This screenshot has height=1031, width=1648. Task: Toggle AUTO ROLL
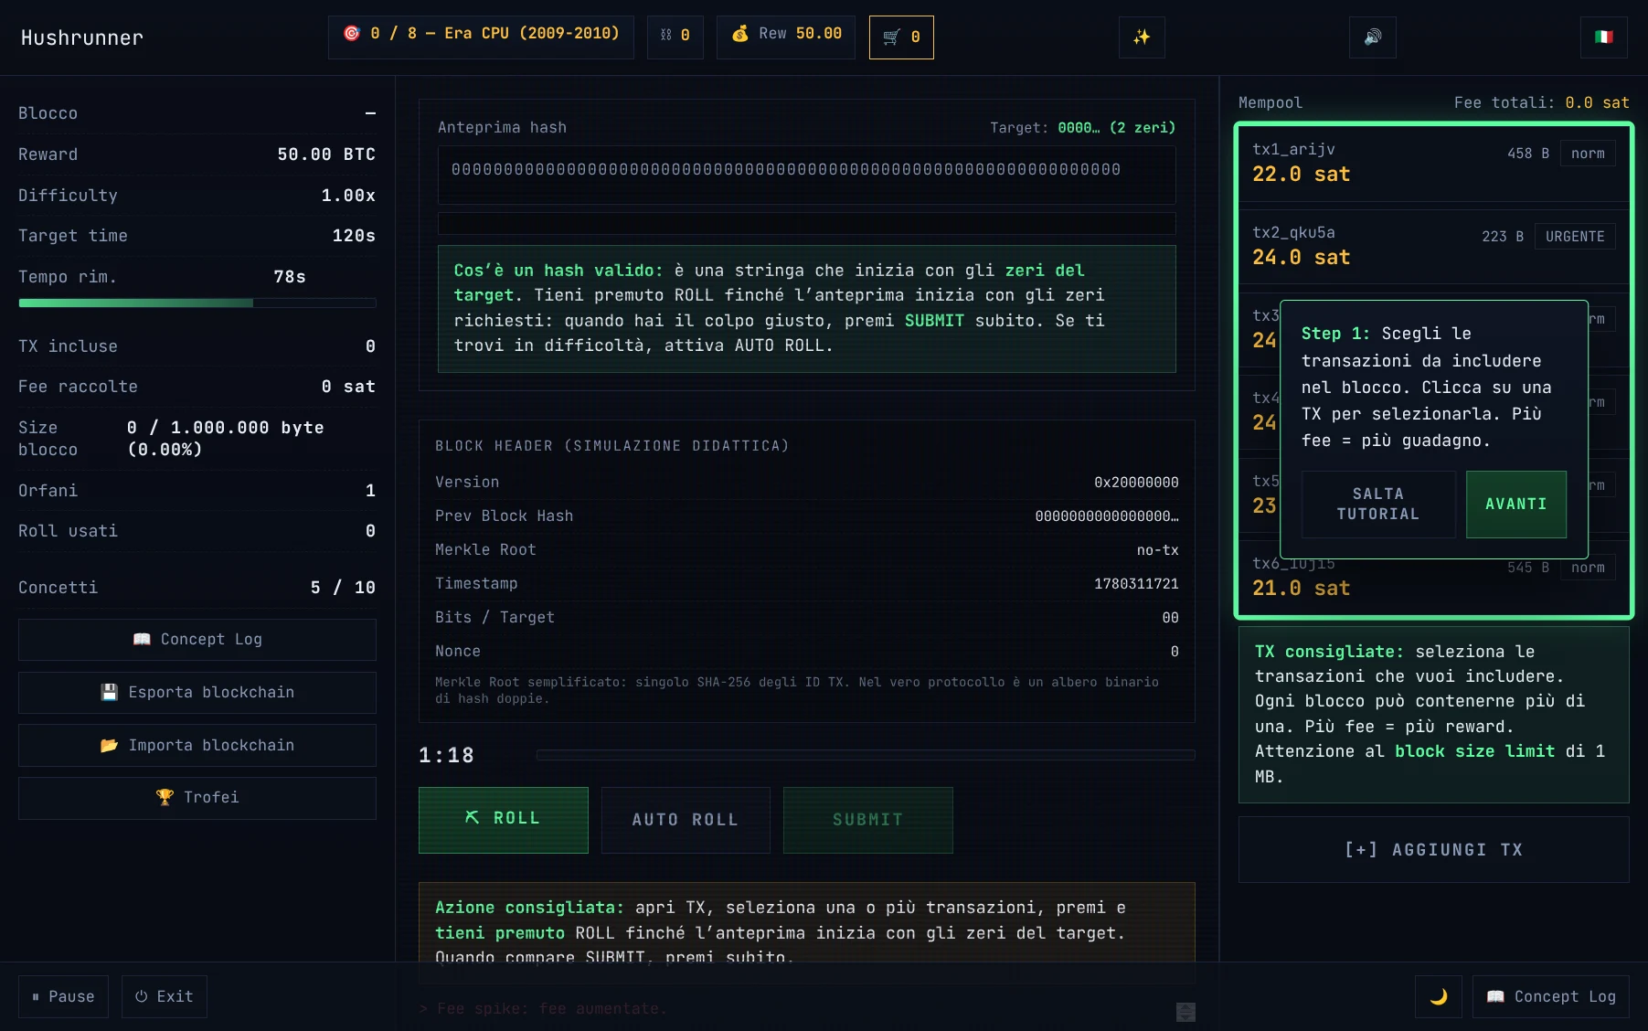pyautogui.click(x=686, y=820)
